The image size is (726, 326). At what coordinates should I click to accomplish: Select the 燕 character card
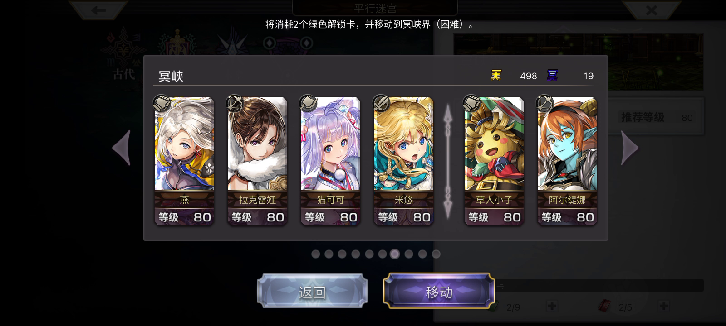tap(184, 161)
